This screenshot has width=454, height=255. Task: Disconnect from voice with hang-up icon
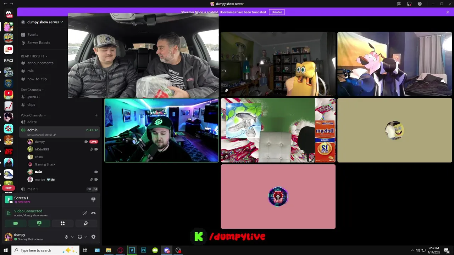93,213
